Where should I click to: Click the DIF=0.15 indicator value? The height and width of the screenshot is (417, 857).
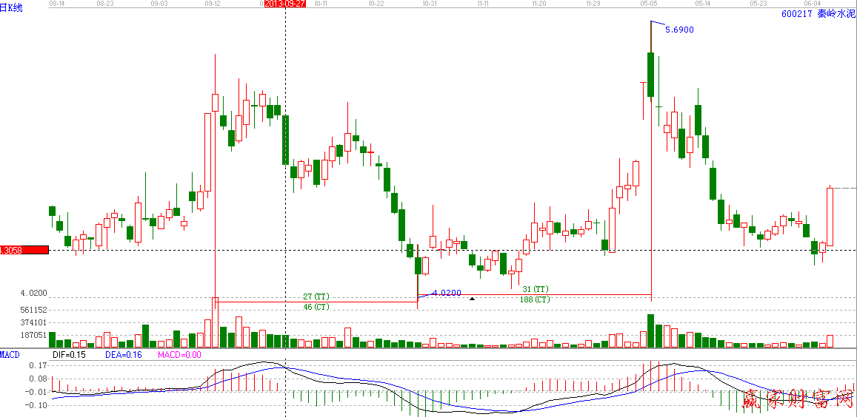(69, 355)
